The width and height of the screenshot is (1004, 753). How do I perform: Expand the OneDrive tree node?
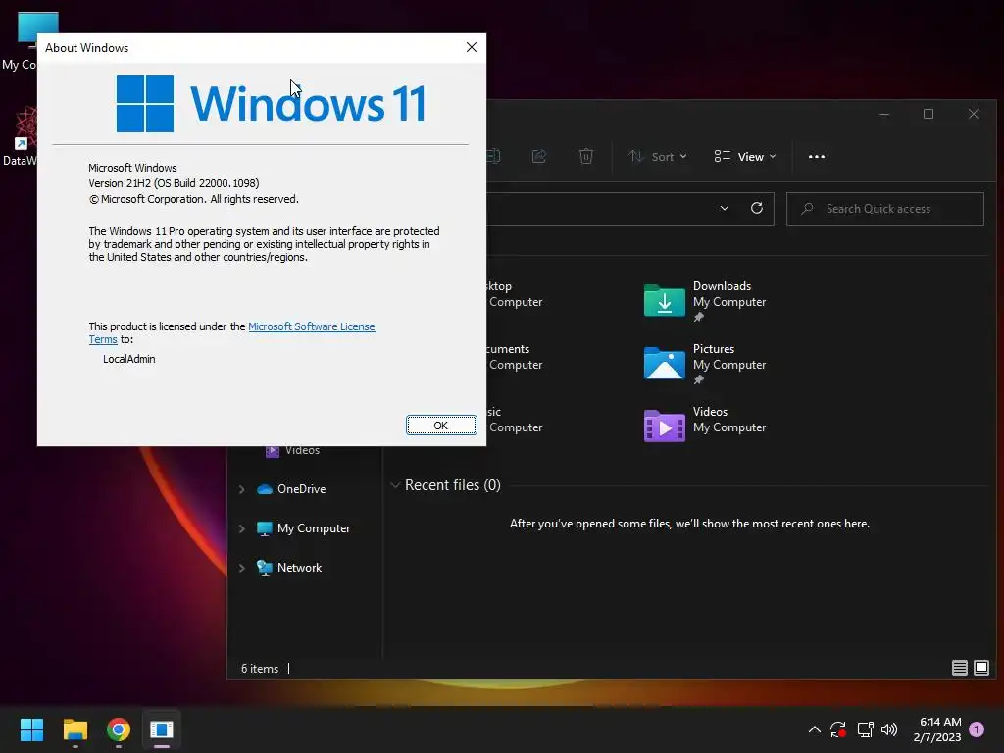[241, 489]
